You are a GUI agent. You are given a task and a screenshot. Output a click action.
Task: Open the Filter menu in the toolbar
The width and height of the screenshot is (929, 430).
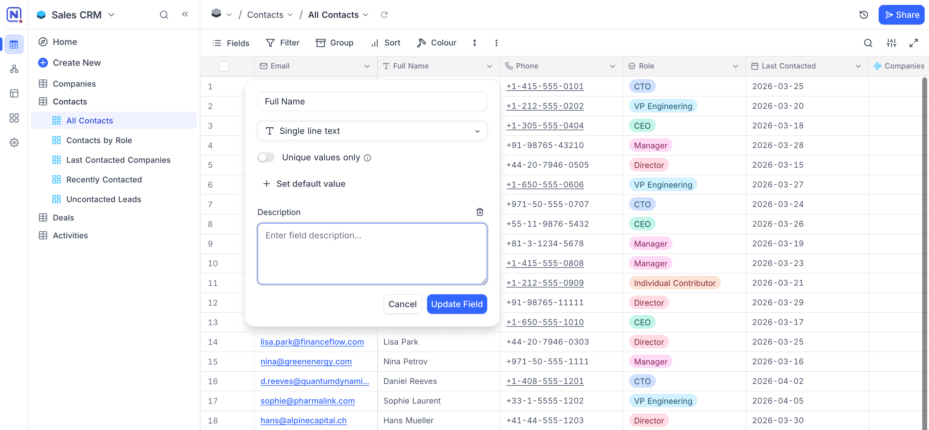pos(282,43)
